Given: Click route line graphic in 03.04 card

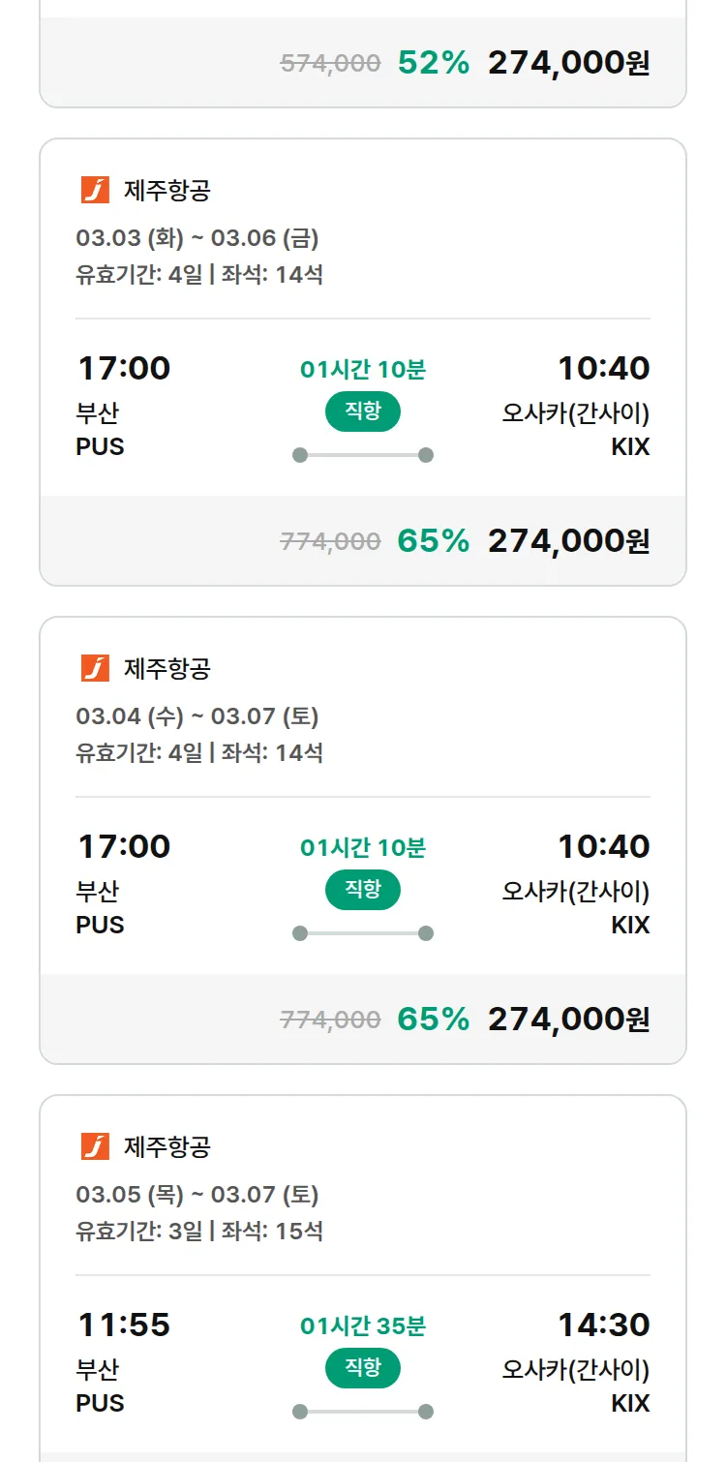Looking at the screenshot, I should click(362, 933).
